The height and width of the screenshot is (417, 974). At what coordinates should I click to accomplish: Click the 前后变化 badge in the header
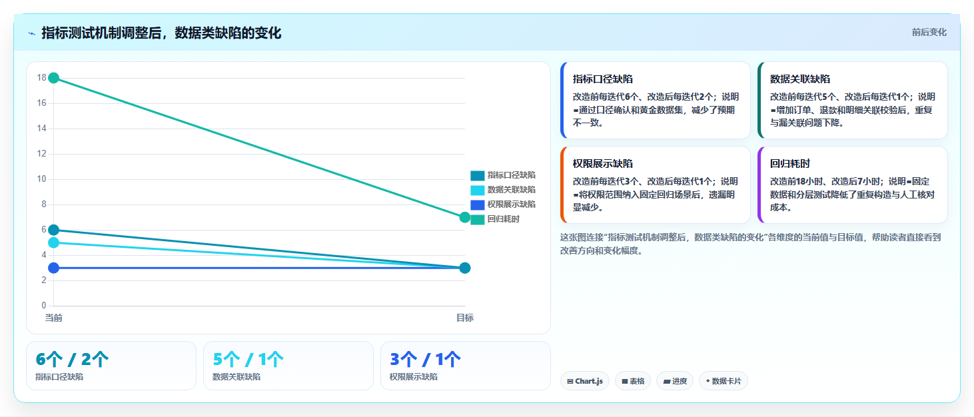[929, 33]
